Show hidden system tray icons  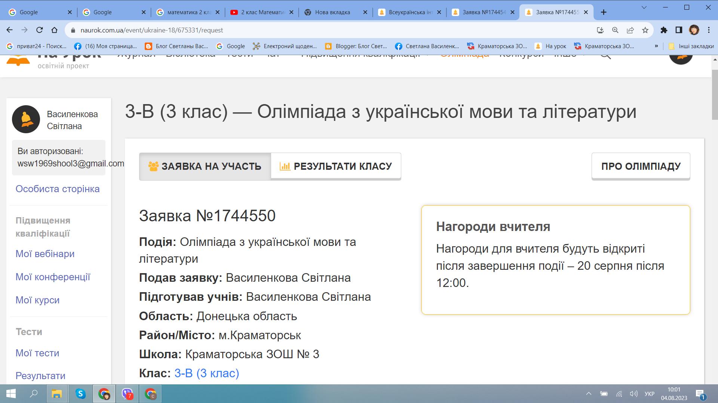pos(589,394)
